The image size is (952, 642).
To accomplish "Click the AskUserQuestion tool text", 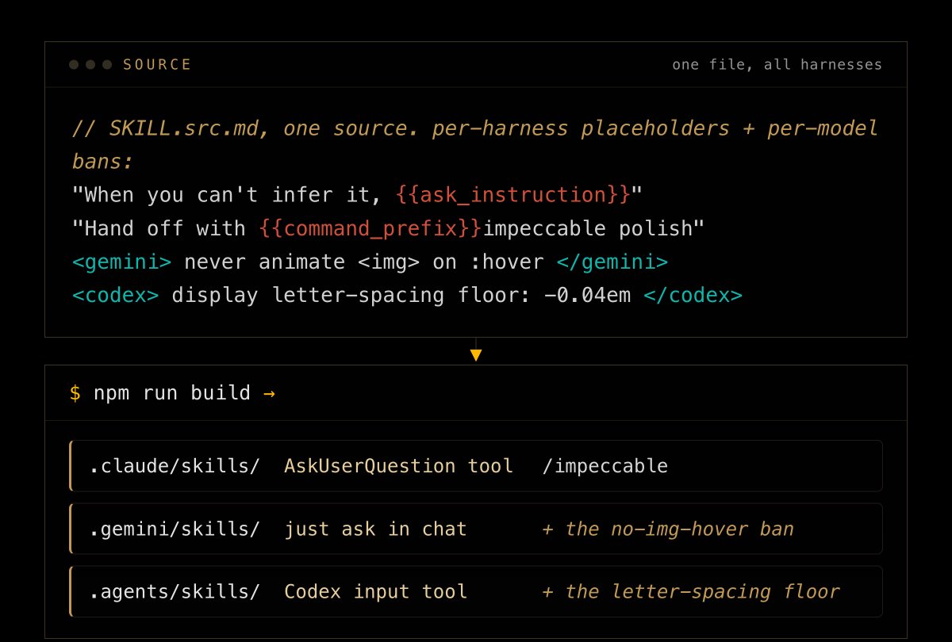I will 399,466.
